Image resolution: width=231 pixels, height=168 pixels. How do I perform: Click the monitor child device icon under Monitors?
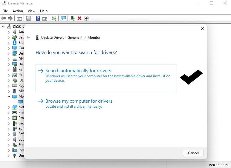pos(20,102)
